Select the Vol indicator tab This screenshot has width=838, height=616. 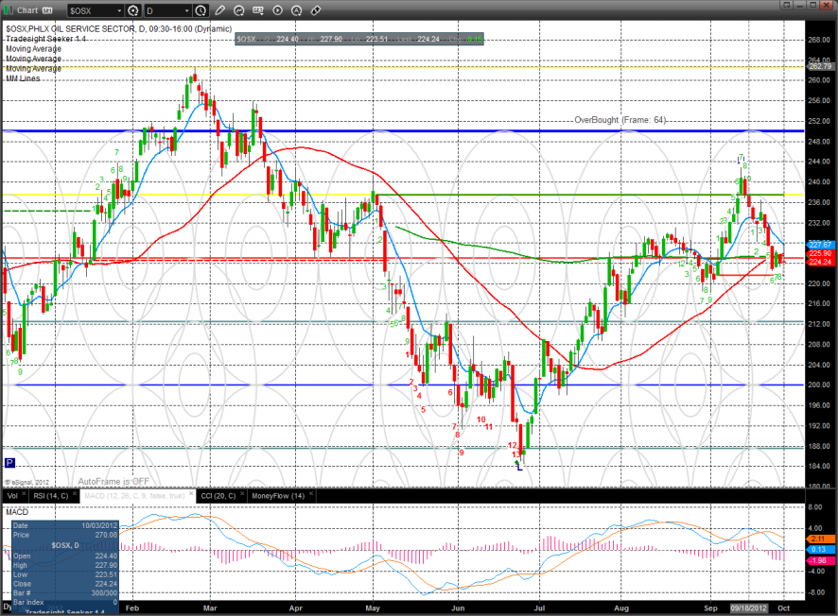(x=12, y=496)
